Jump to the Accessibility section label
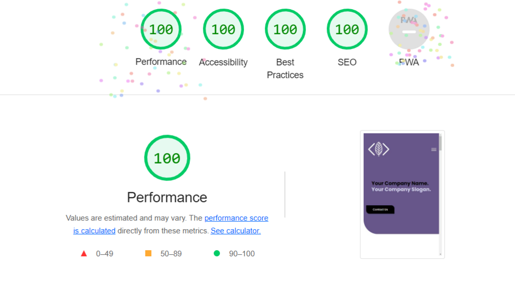Image resolution: width=515 pixels, height=288 pixels. point(223,62)
